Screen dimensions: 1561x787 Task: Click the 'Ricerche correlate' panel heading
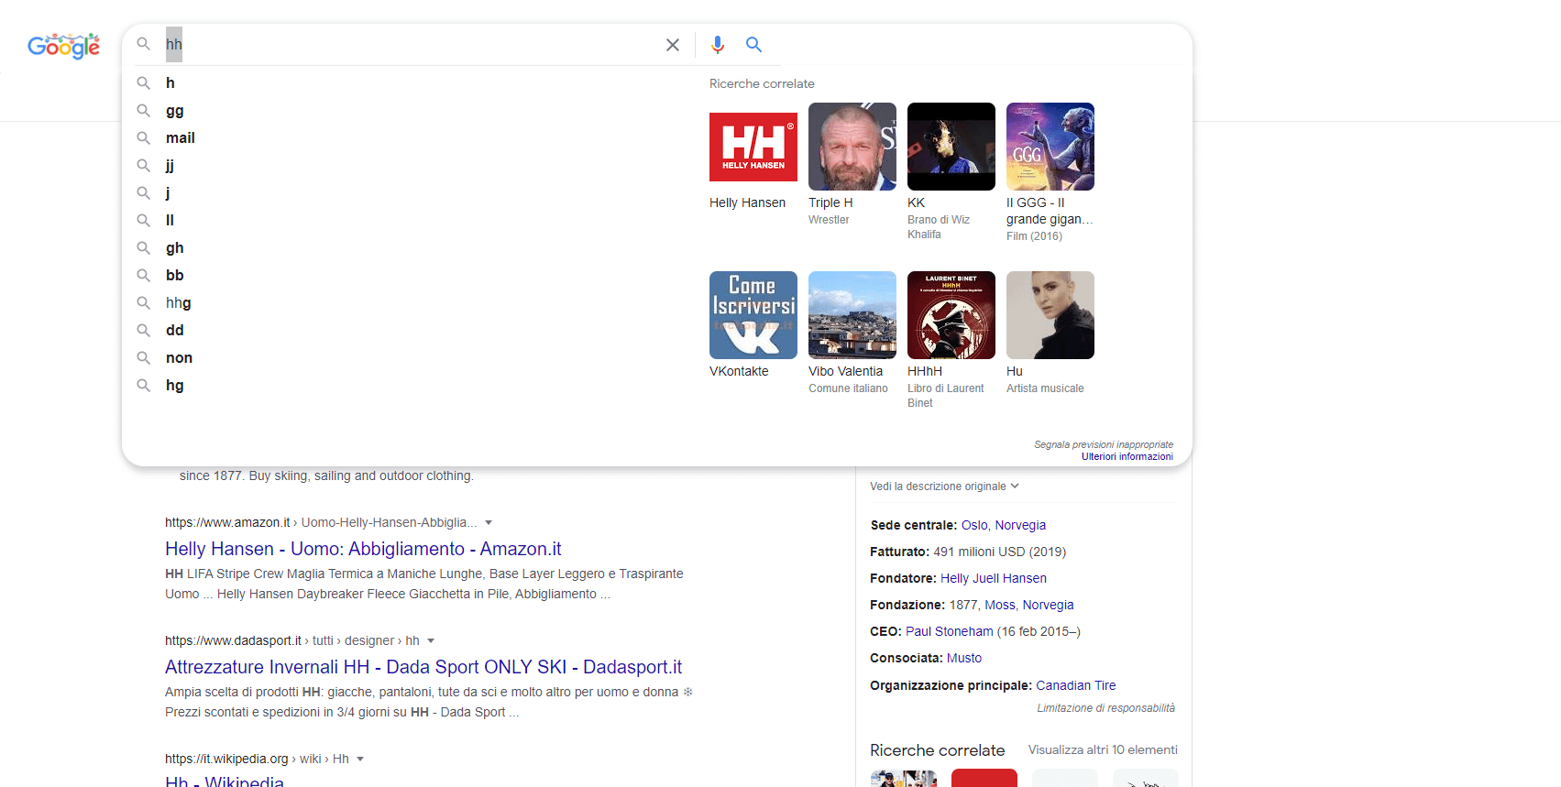(937, 750)
